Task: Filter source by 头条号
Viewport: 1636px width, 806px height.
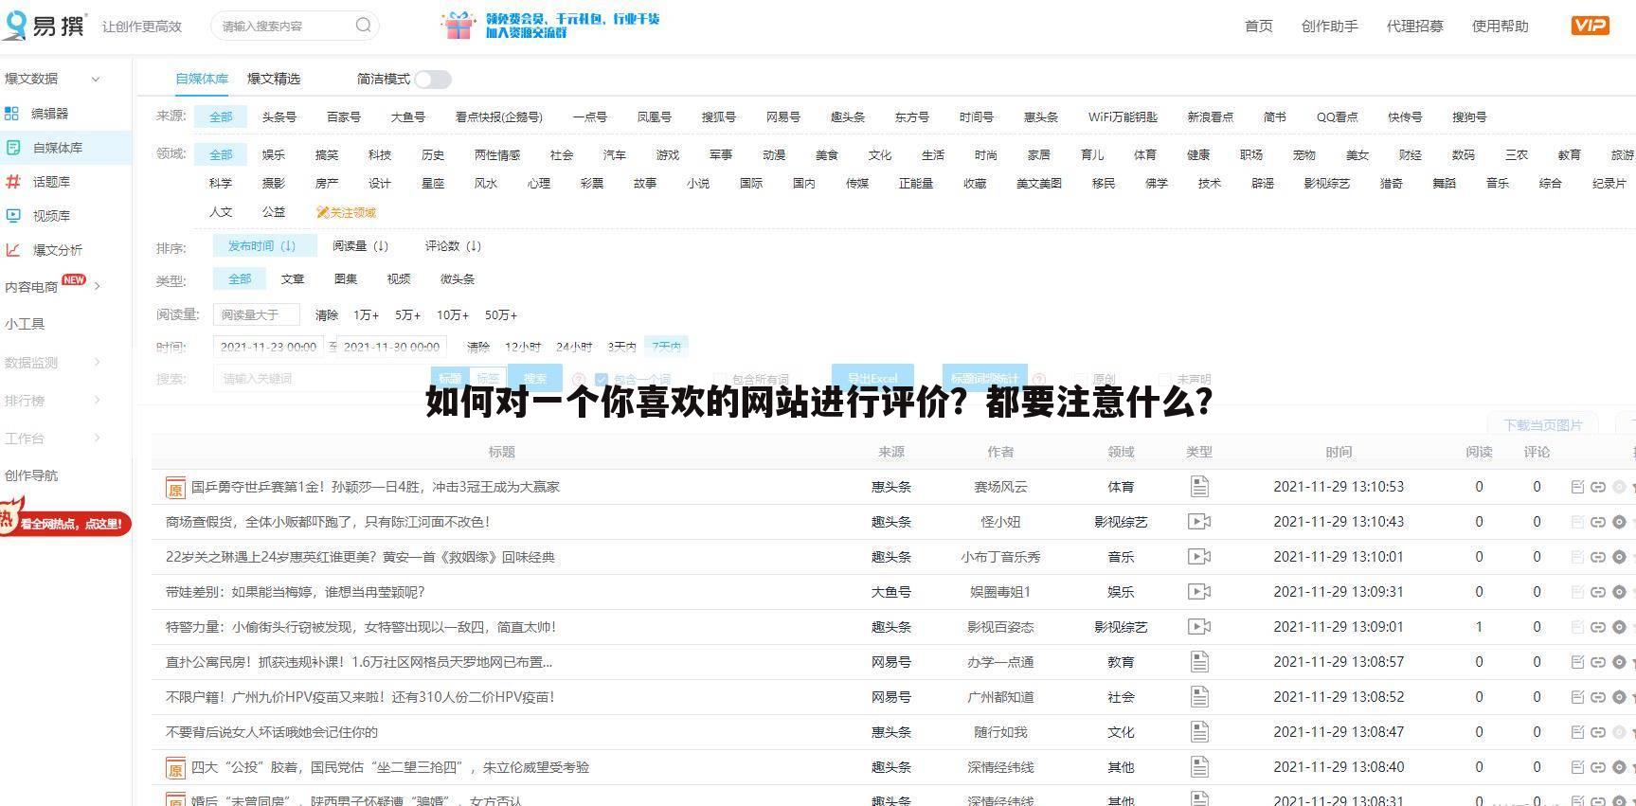Action: [x=279, y=117]
